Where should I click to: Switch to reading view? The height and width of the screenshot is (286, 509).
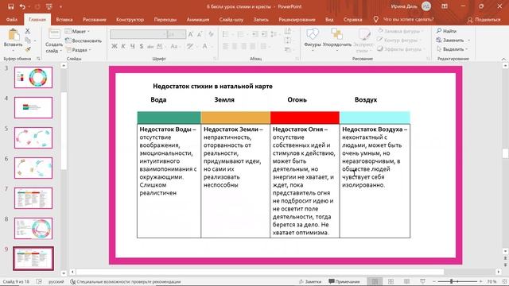(406, 281)
